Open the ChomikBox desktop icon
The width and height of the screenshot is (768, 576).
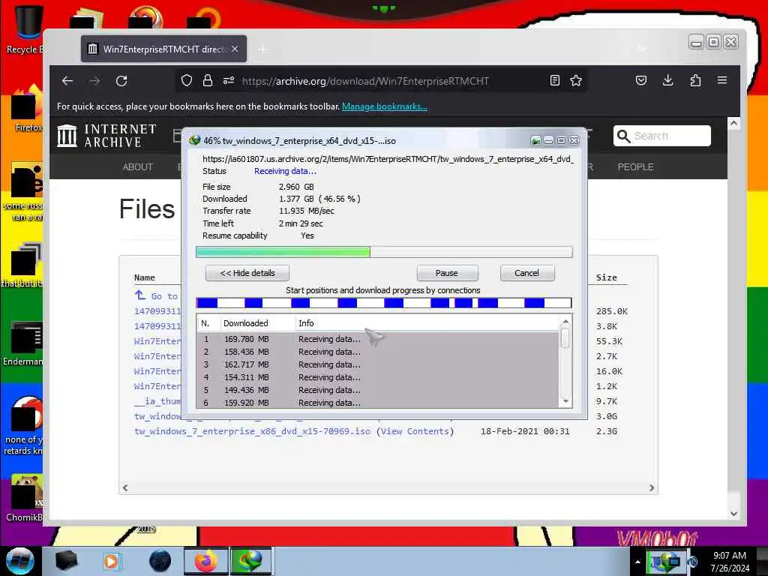point(25,497)
